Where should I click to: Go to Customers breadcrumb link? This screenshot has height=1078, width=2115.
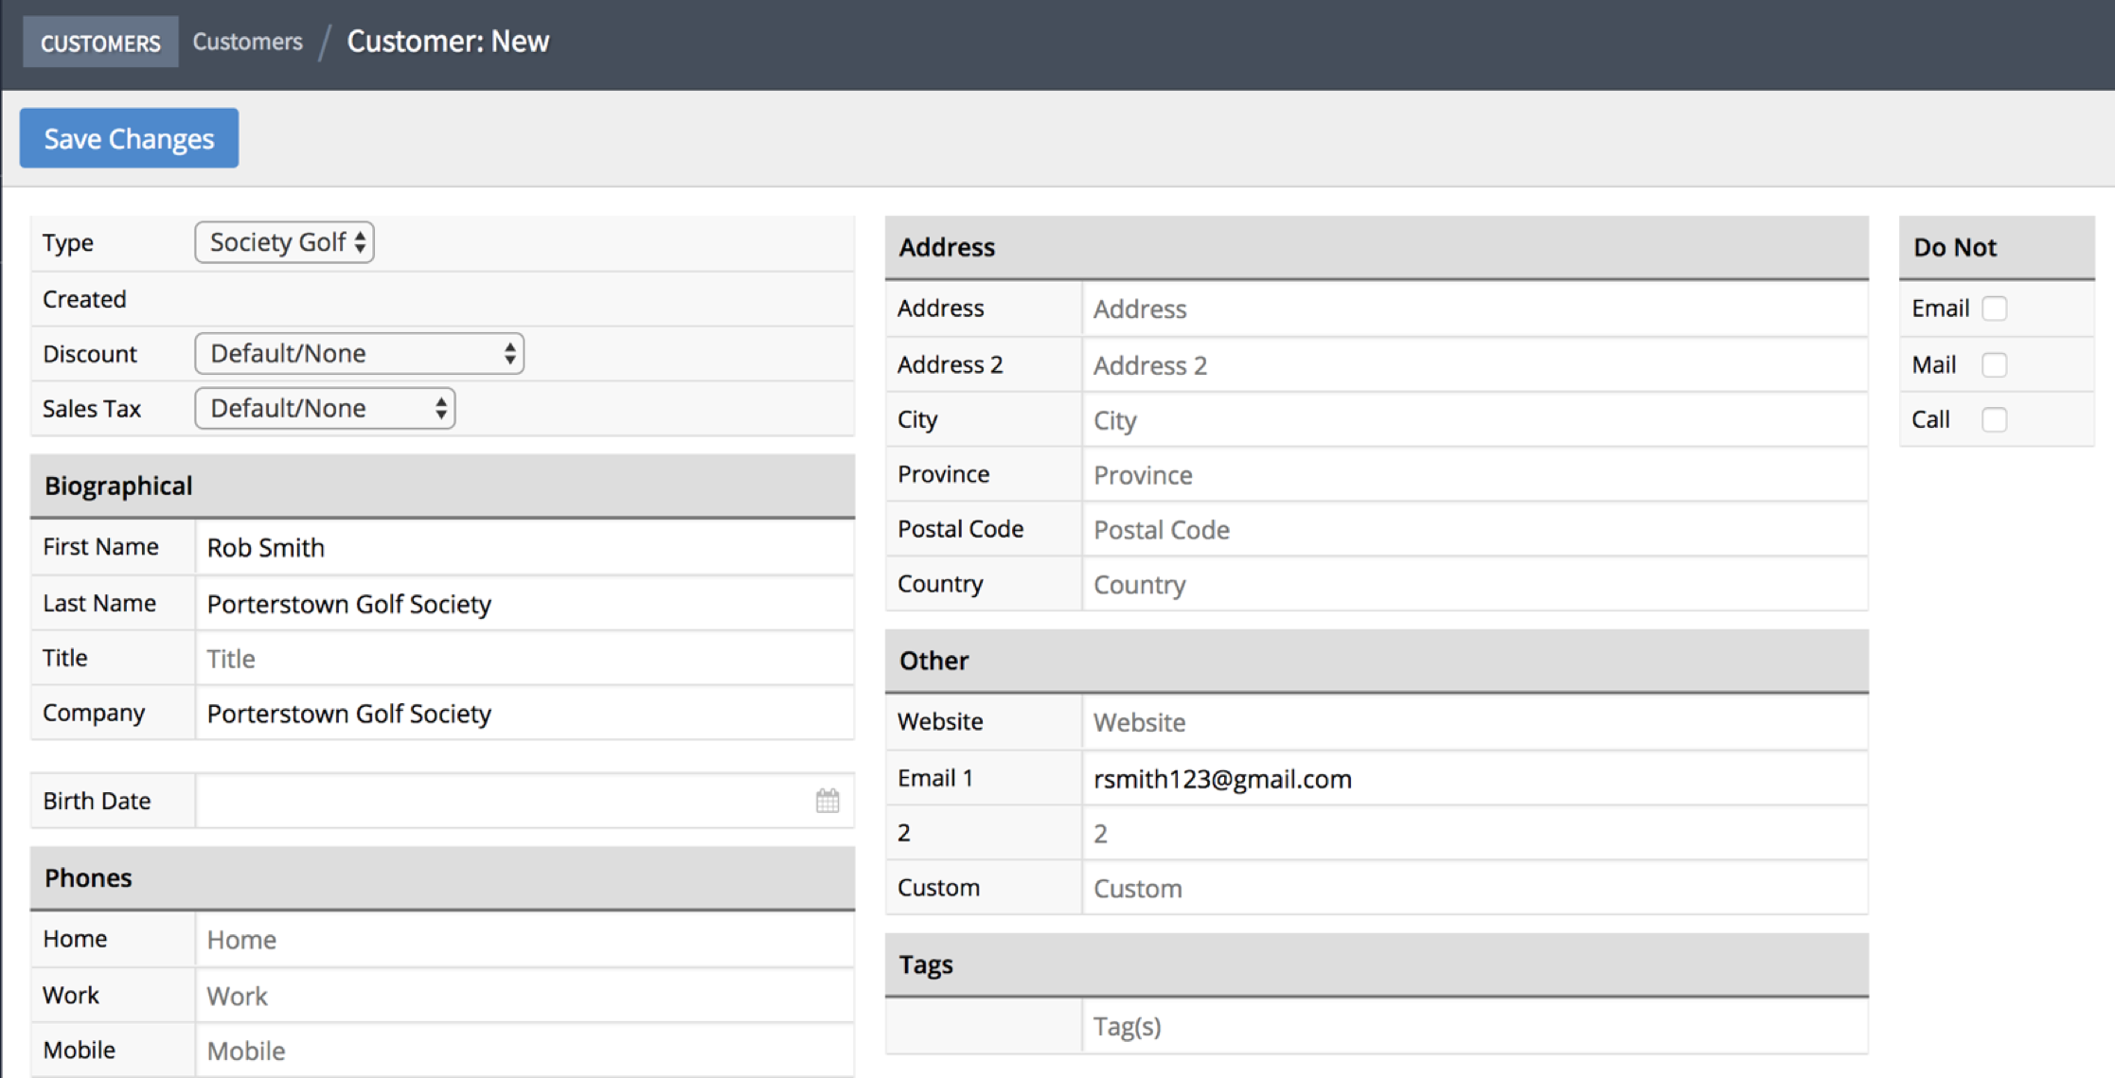[x=247, y=42]
